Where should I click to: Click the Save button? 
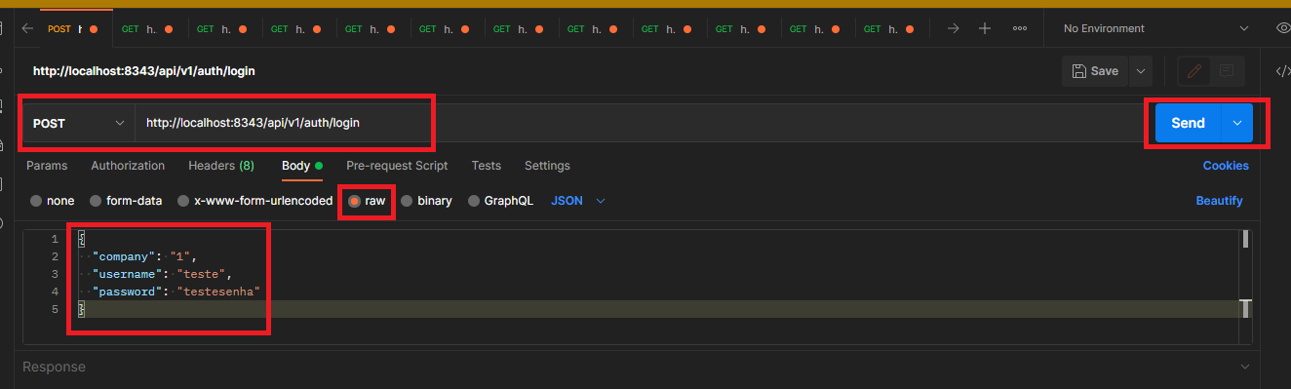(x=1095, y=71)
